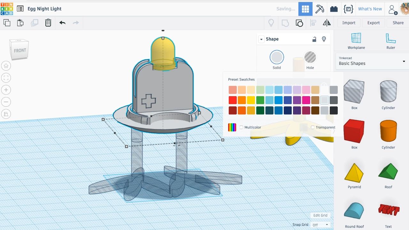Click the Export button
Screen dimensions: 409x230
[x=374, y=23]
